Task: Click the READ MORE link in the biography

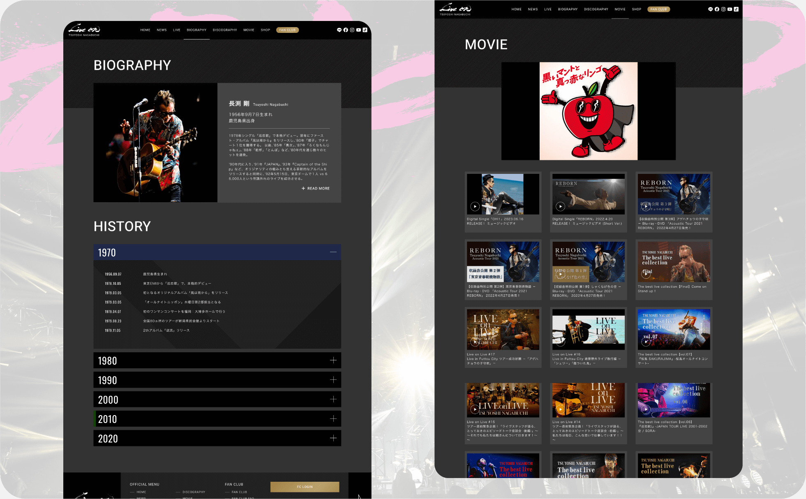Action: click(316, 188)
